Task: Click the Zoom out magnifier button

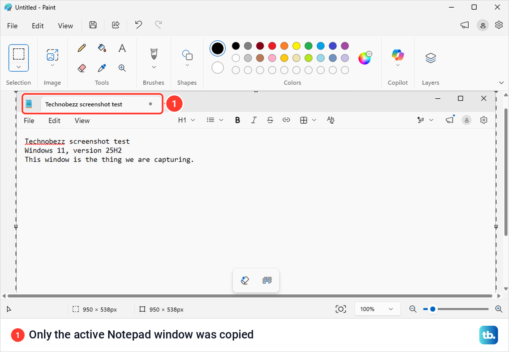Action: [x=413, y=309]
